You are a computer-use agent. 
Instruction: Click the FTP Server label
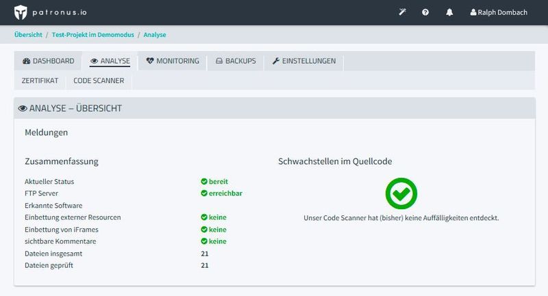point(41,193)
